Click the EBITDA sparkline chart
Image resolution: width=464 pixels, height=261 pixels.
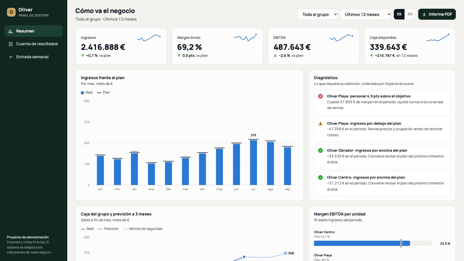pos(342,38)
